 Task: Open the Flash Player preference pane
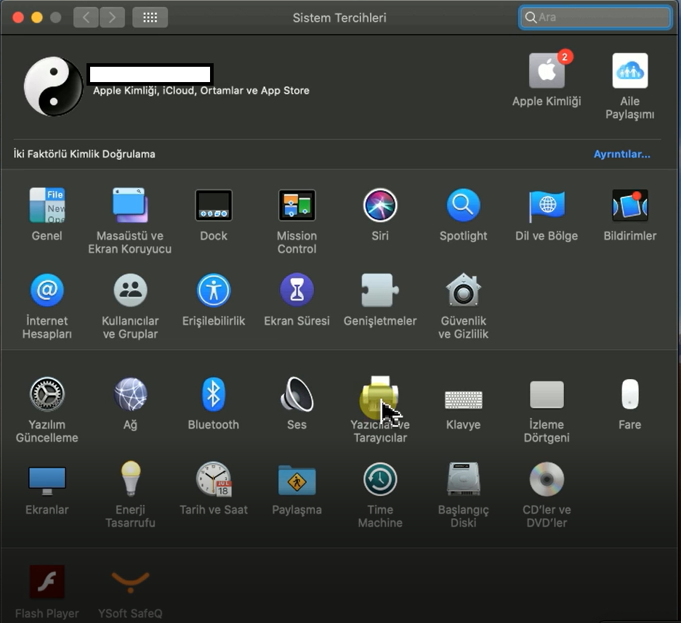pyautogui.click(x=47, y=583)
